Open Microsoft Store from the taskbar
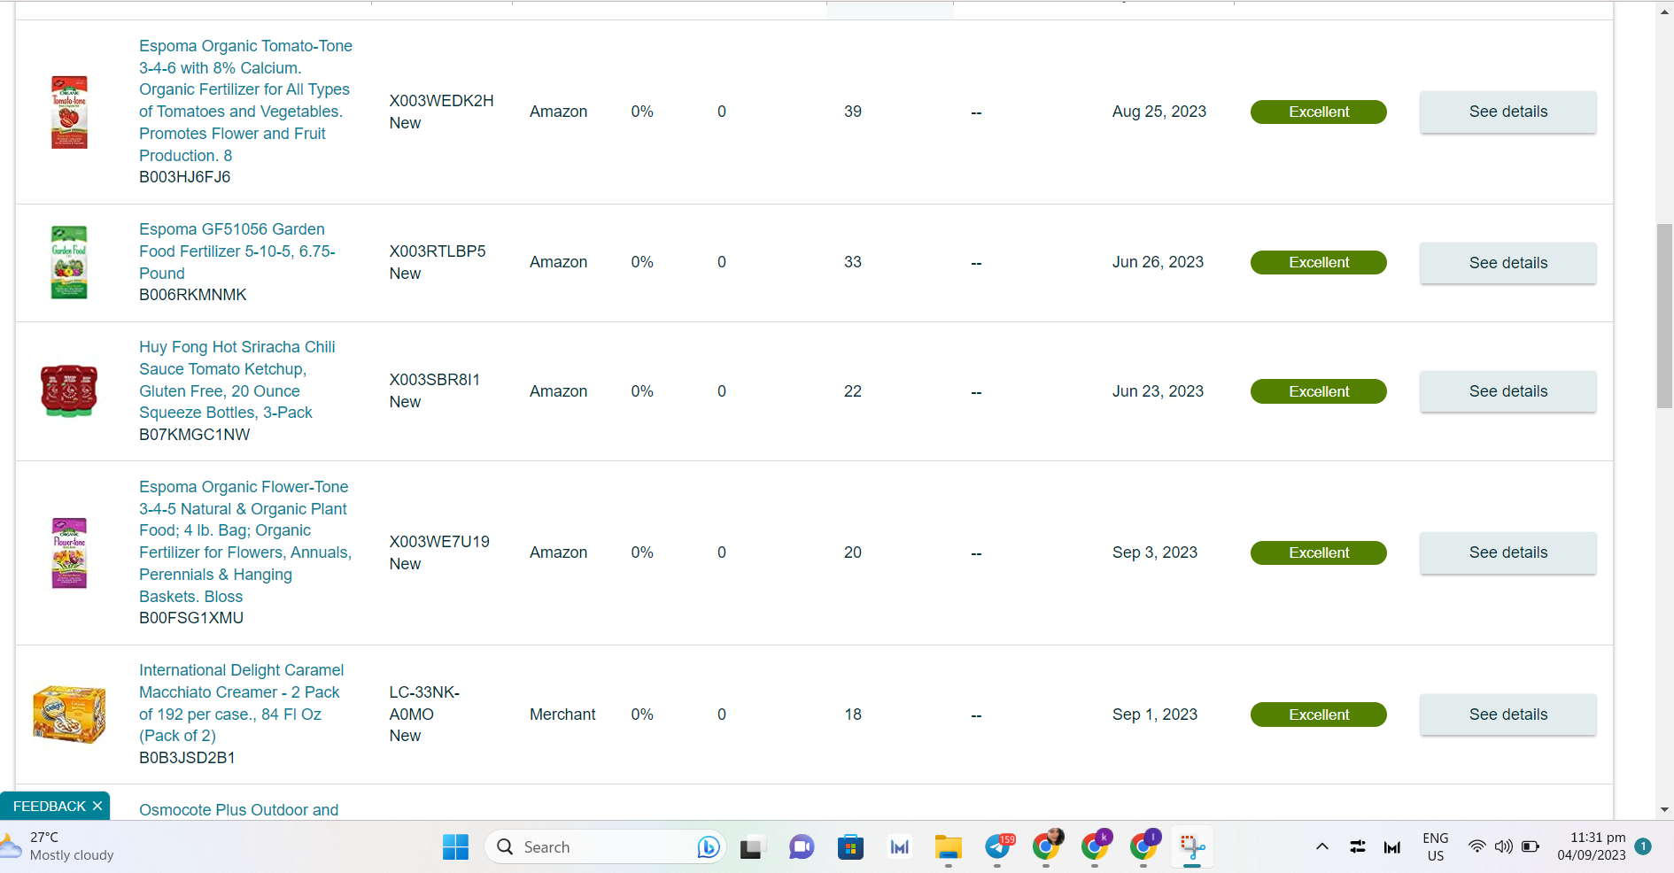The width and height of the screenshot is (1674, 873). 850,847
